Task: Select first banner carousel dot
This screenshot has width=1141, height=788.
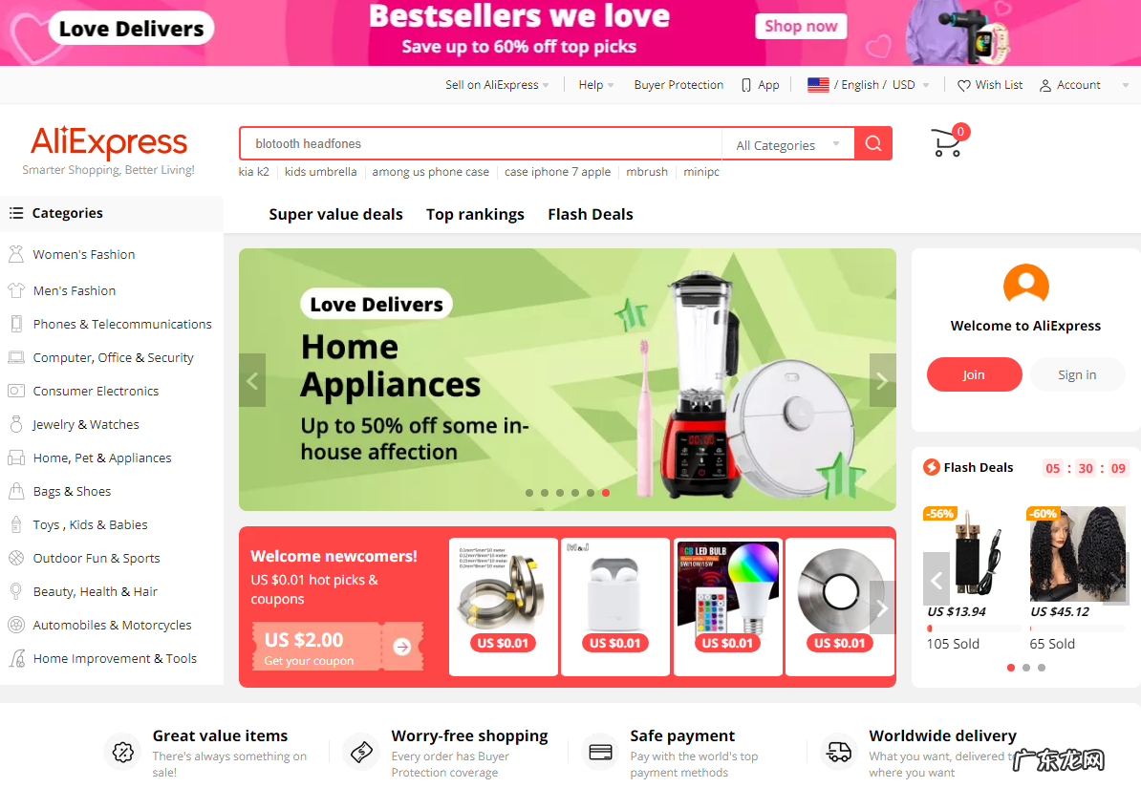Action: pos(529,493)
